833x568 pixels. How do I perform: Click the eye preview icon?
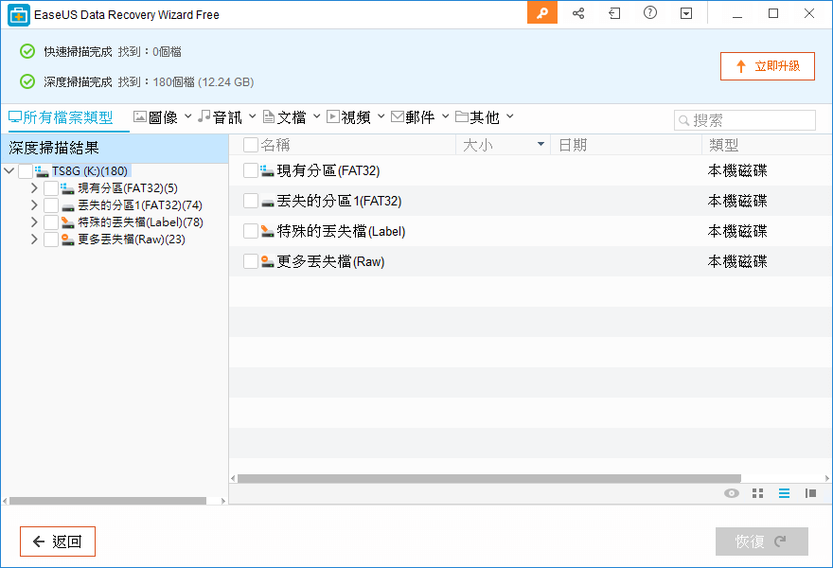tap(731, 493)
